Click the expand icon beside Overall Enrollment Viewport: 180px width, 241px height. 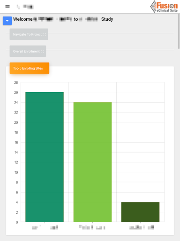click(42, 51)
